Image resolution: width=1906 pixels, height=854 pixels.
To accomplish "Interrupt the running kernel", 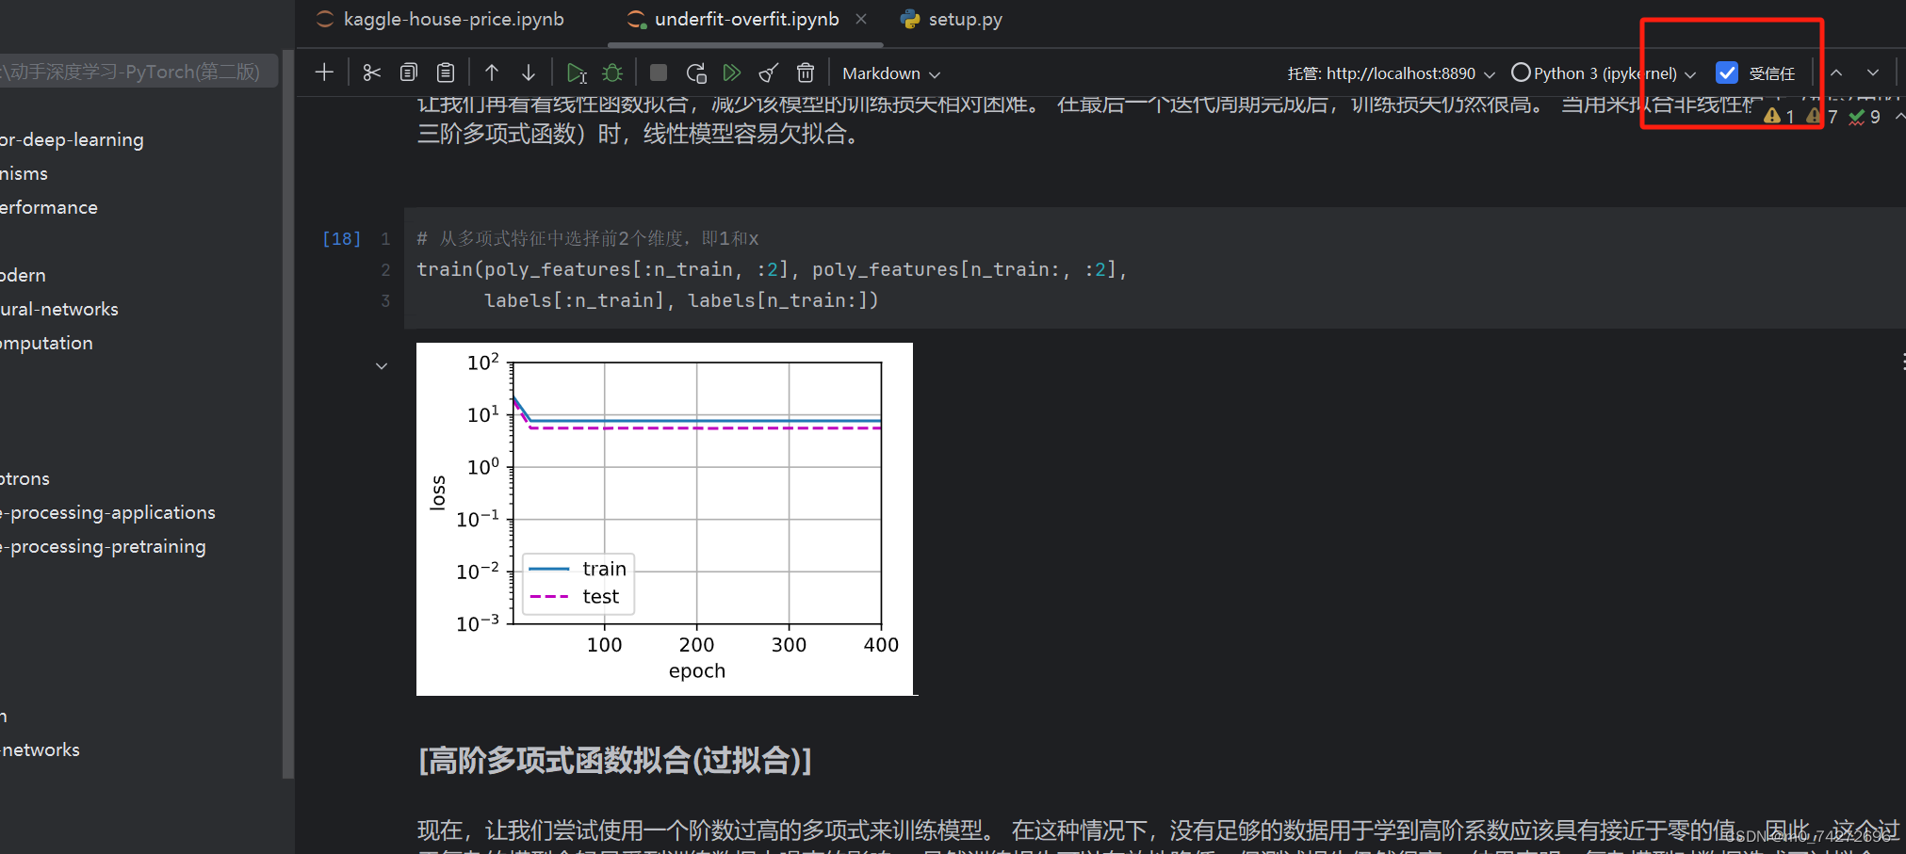I will (x=658, y=72).
